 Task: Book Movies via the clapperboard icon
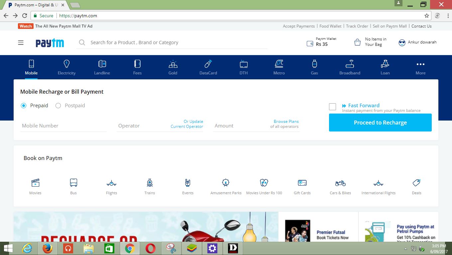coord(35,183)
